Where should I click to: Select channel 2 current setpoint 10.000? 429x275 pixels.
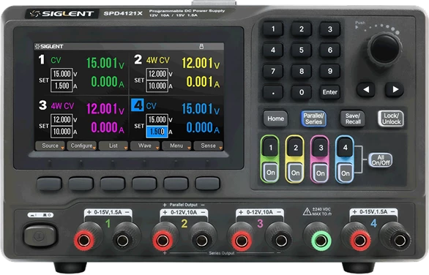157,86
